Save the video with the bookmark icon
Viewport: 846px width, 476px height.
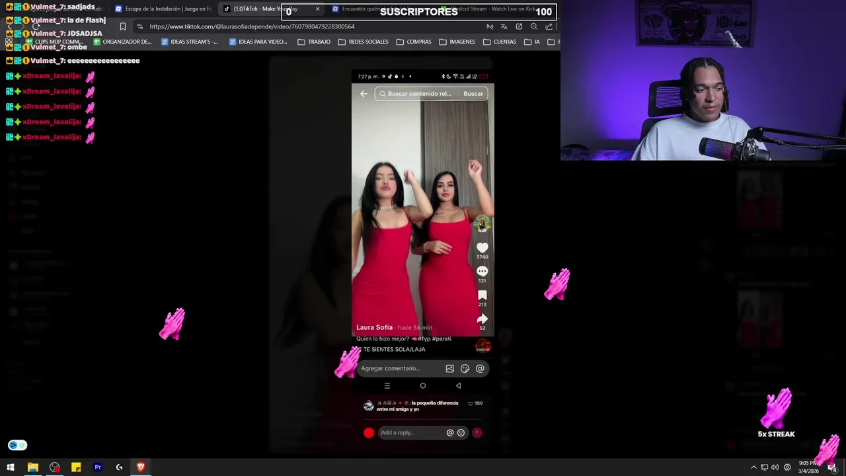click(482, 295)
